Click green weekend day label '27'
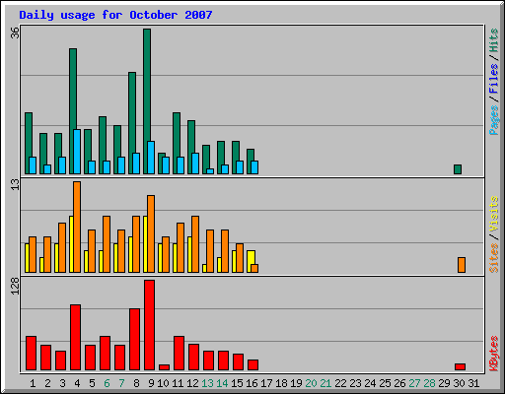 (x=414, y=383)
